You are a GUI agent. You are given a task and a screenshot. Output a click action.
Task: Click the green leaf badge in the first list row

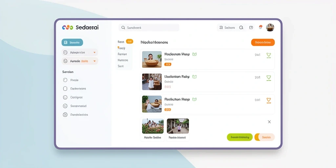194,54
